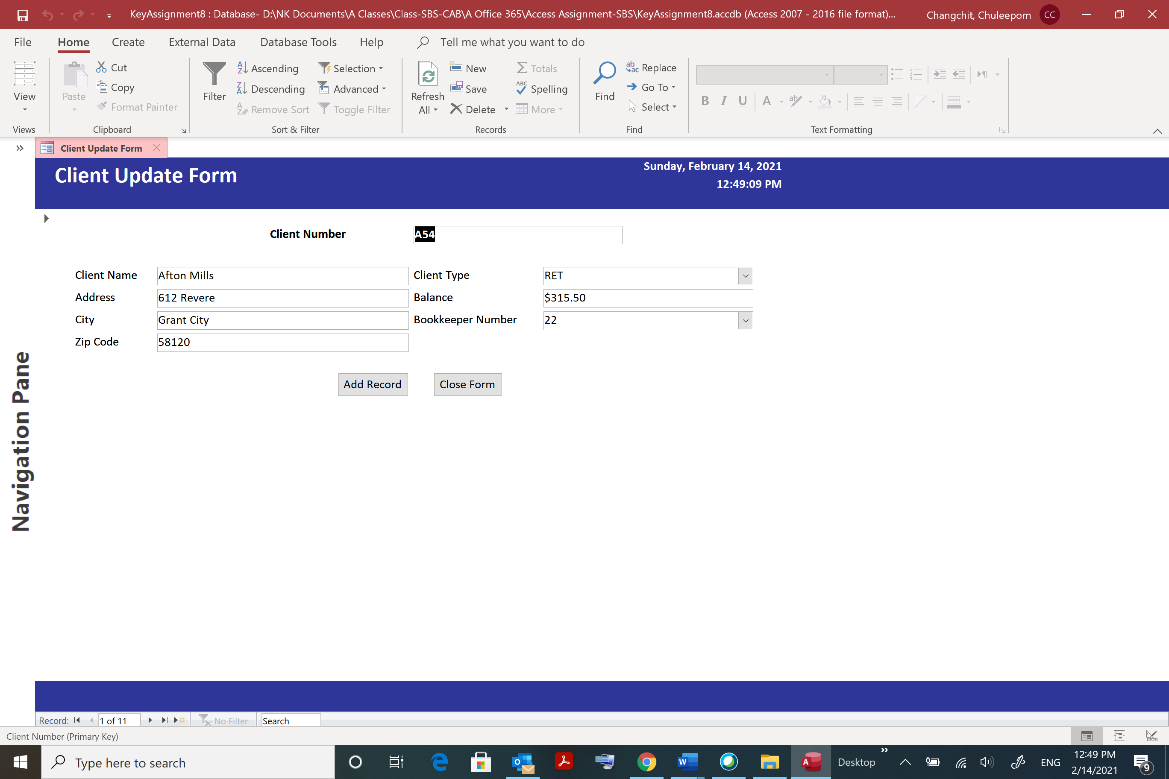Switch to the Create ribbon tab
Viewport: 1169px width, 779px height.
pos(128,42)
